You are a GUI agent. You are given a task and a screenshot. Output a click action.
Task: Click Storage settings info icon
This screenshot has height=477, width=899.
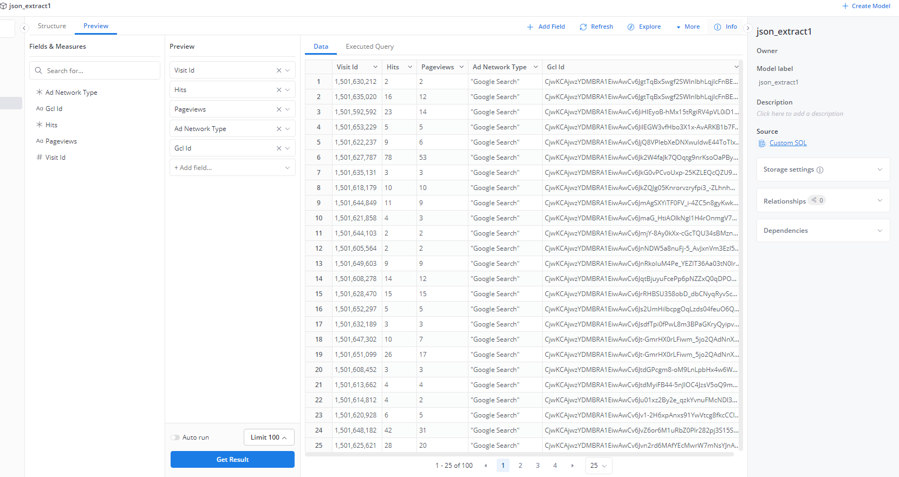pos(820,170)
